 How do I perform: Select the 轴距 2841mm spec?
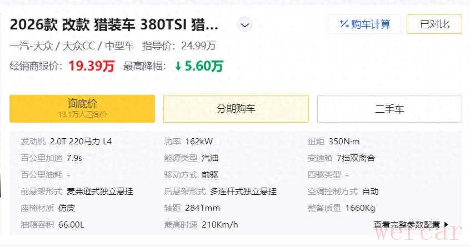[192, 208]
